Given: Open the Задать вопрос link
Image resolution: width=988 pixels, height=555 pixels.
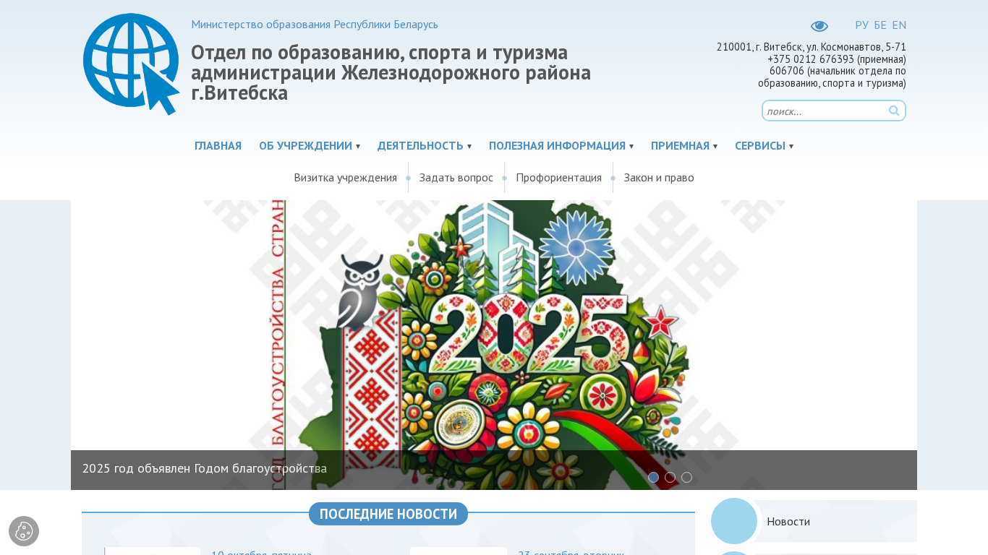Looking at the screenshot, I should (x=456, y=178).
